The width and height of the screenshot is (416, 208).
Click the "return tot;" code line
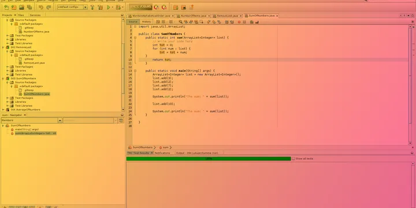[162, 60]
